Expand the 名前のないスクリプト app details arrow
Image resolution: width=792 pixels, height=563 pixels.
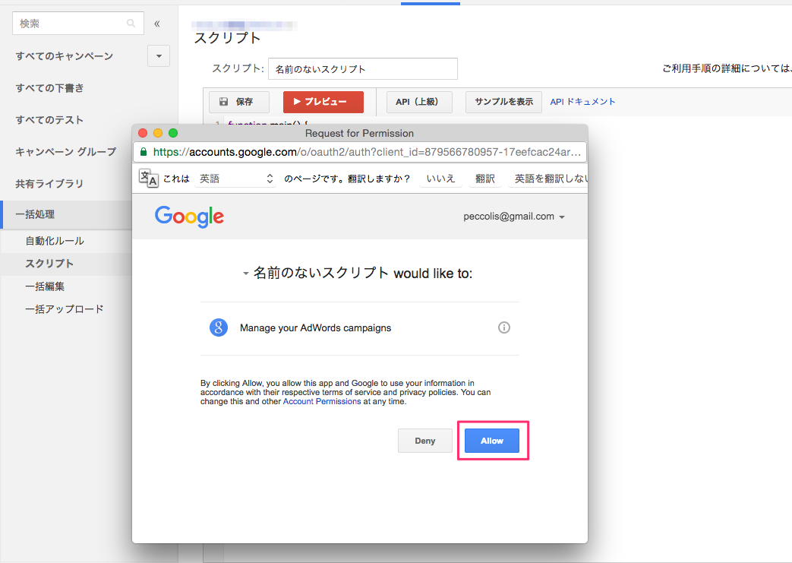(245, 274)
